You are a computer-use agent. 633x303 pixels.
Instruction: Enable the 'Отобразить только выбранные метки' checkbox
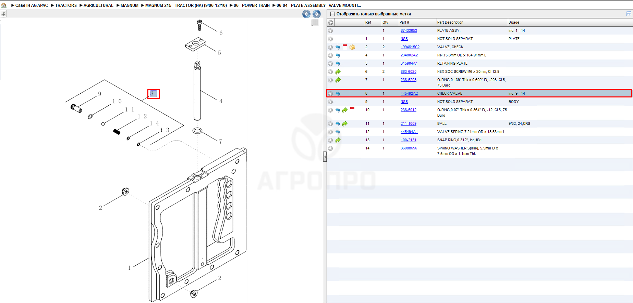(332, 14)
